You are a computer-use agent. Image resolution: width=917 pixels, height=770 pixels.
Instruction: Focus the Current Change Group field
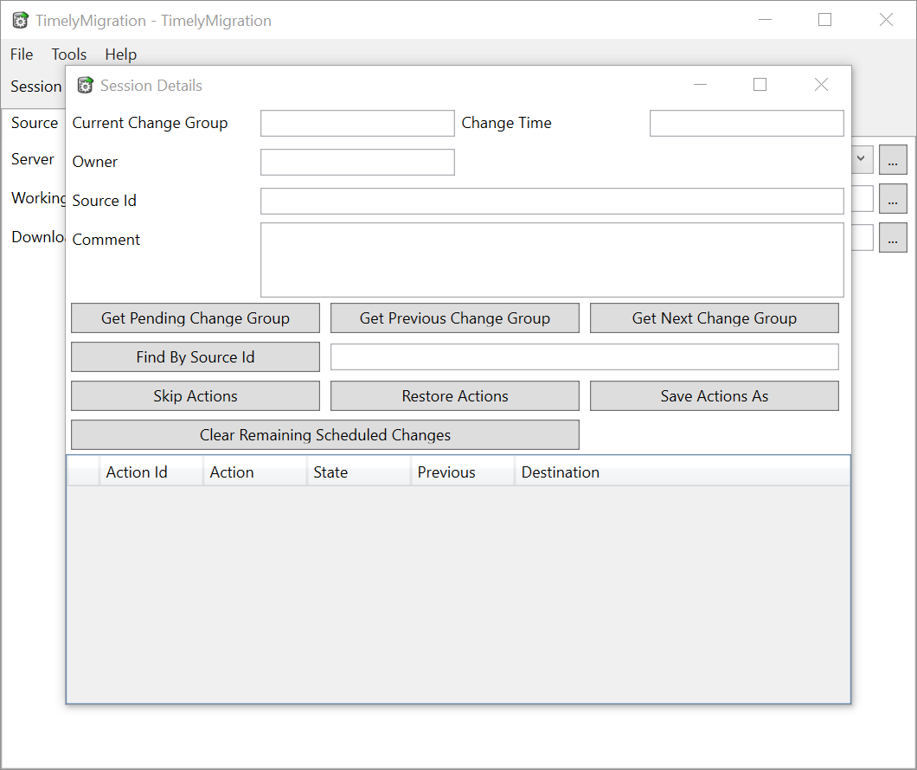coord(357,124)
